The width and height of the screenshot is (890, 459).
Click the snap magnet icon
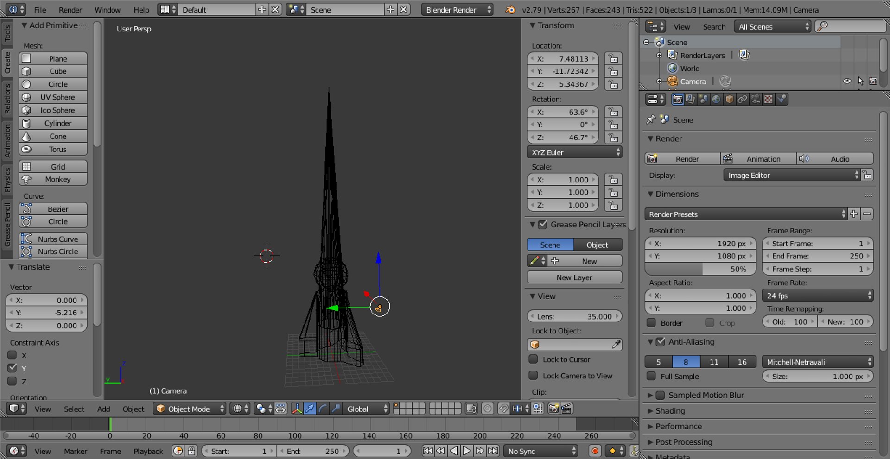click(503, 409)
